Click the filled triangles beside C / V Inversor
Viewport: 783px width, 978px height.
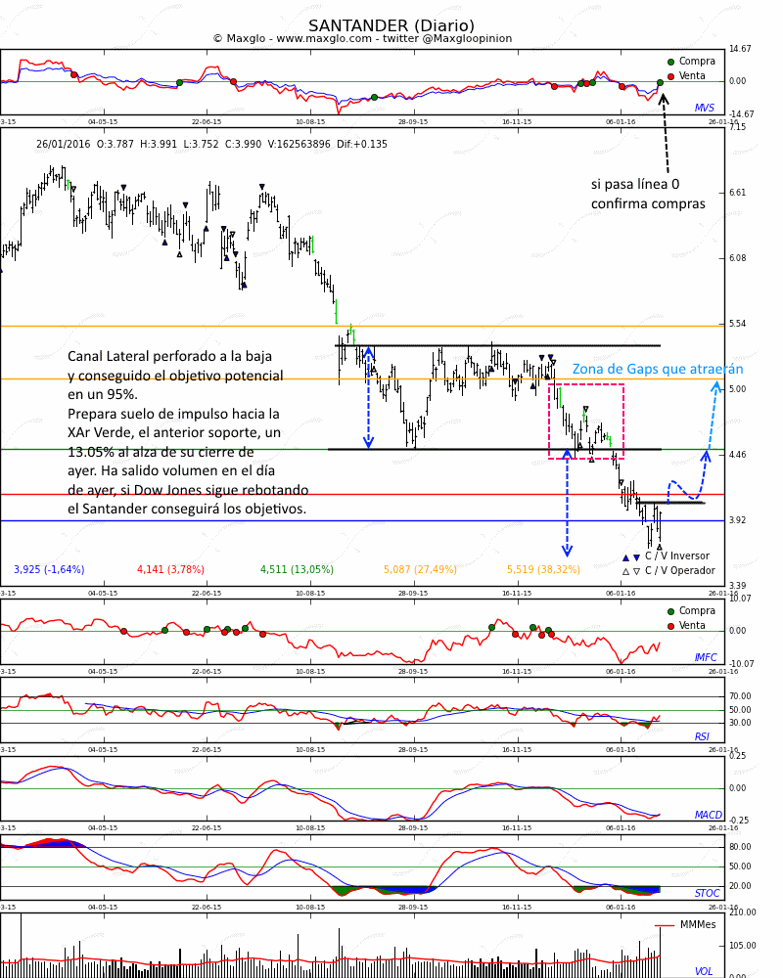click(x=631, y=557)
